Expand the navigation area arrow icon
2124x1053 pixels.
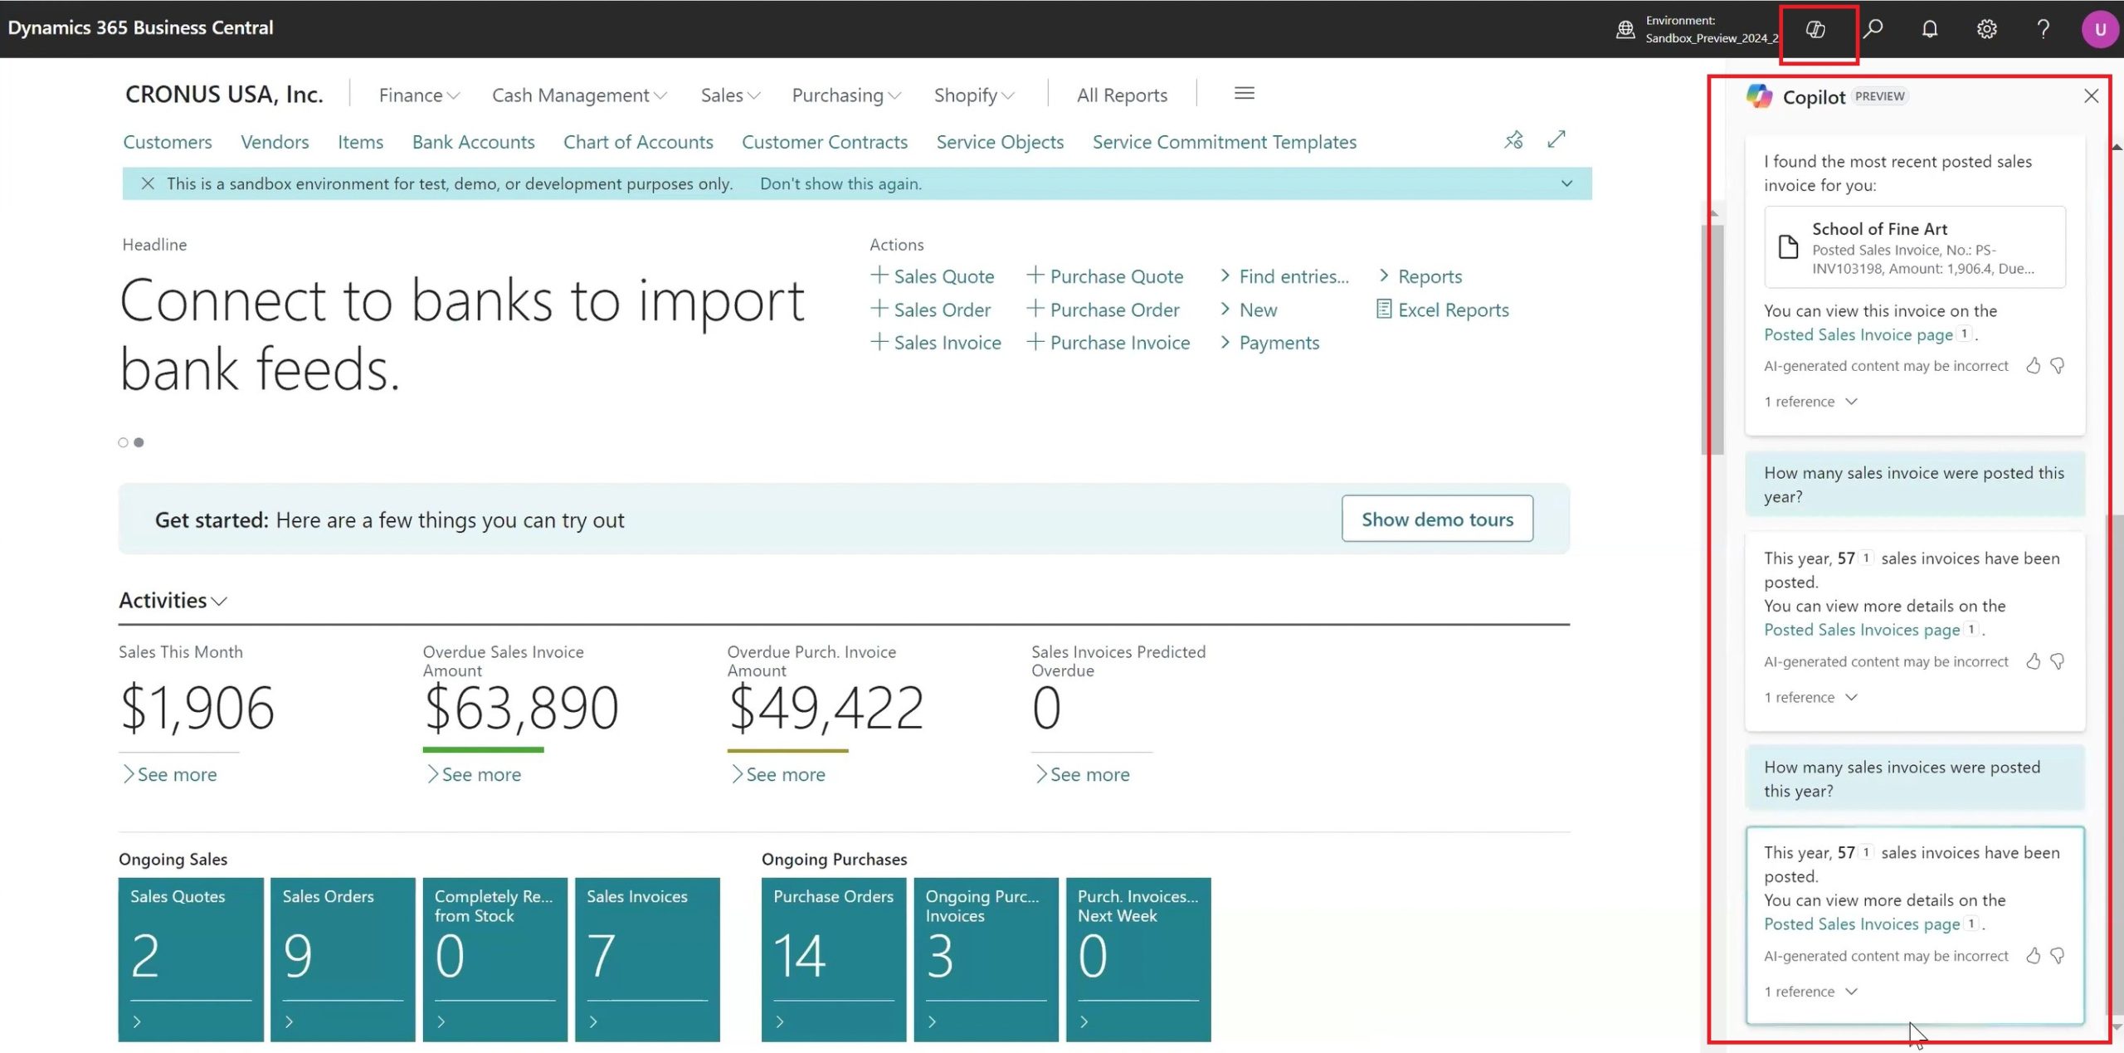click(x=1556, y=139)
